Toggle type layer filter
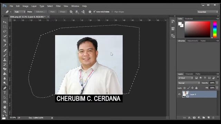This screenshot has width=221, height=124. tap(205, 78)
